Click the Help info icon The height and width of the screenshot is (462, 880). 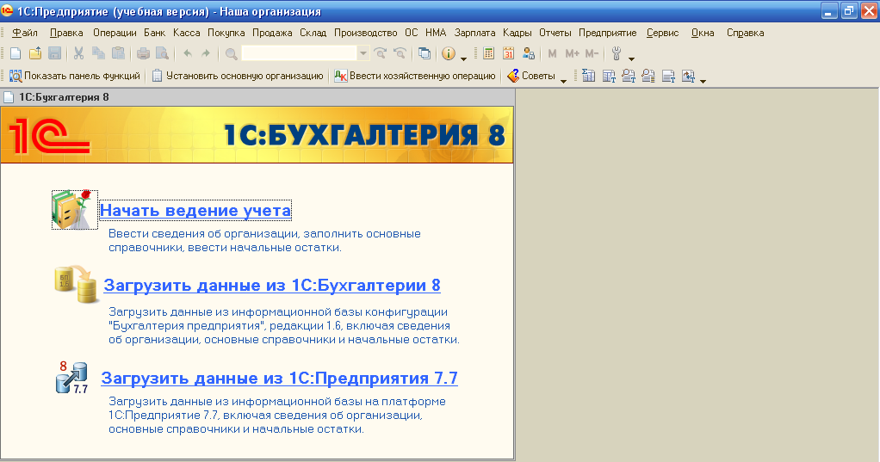(449, 53)
